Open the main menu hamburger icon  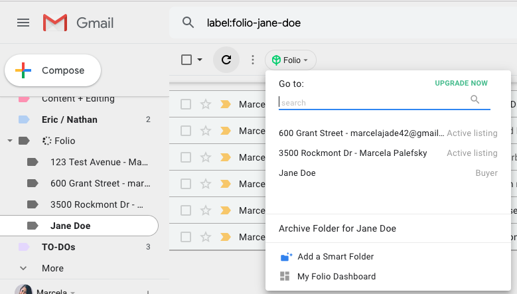pos(23,23)
